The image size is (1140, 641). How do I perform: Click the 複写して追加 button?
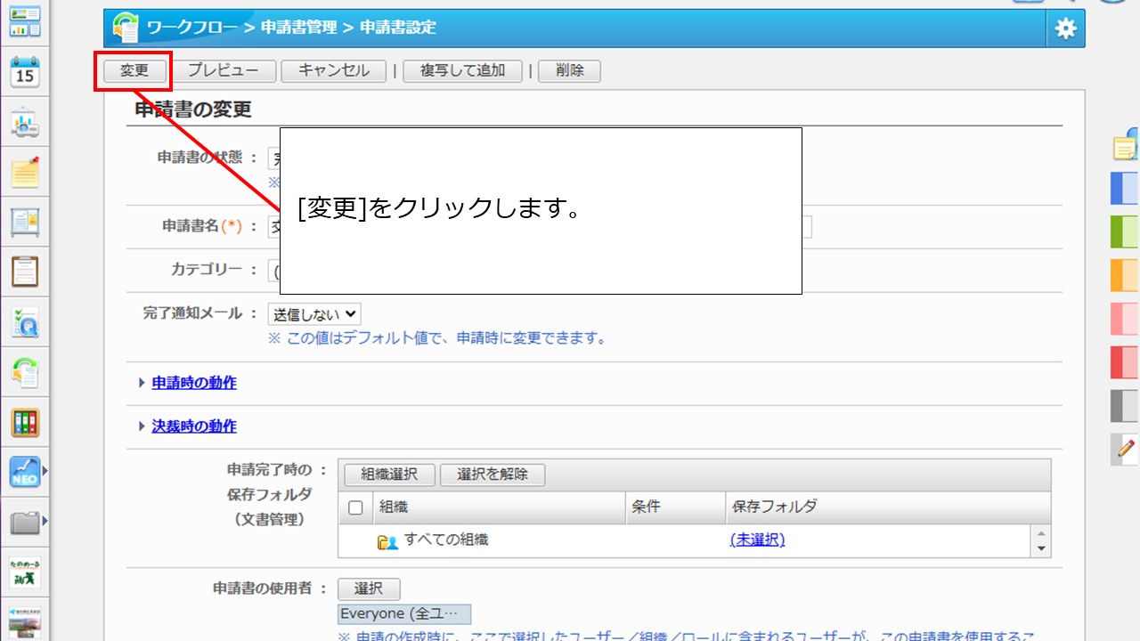coord(462,71)
